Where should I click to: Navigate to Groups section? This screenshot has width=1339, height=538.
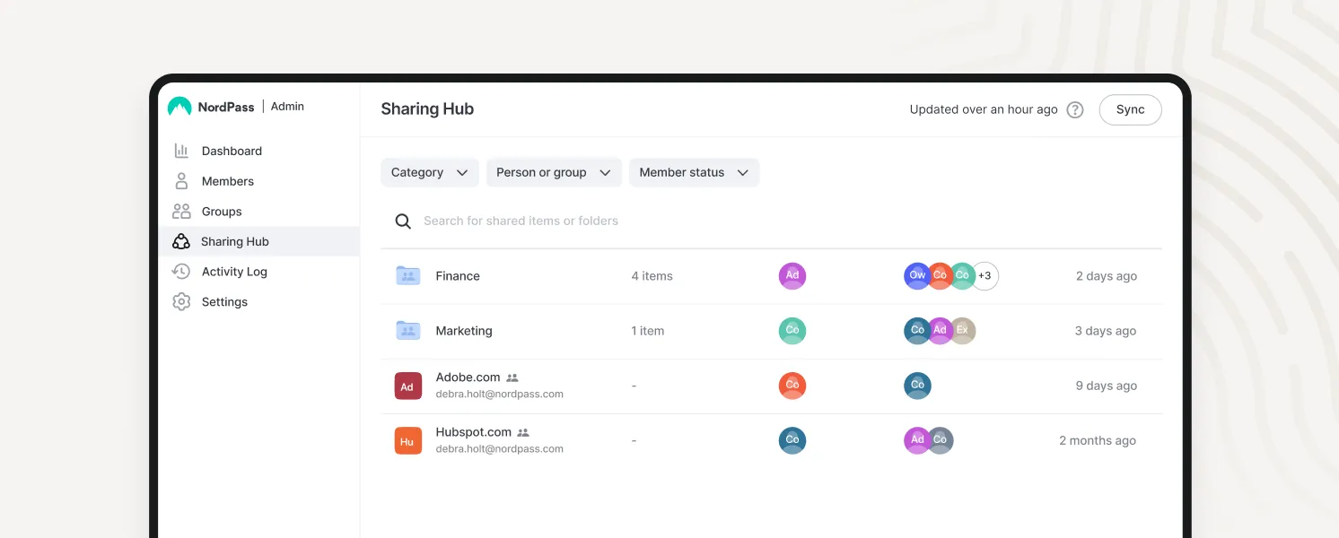(x=222, y=212)
